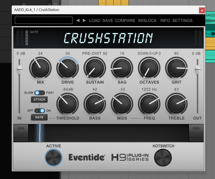The width and height of the screenshot is (215, 179).
Task: Click the DOWN:0+UP:0 octaves readout
Action: coord(149,54)
